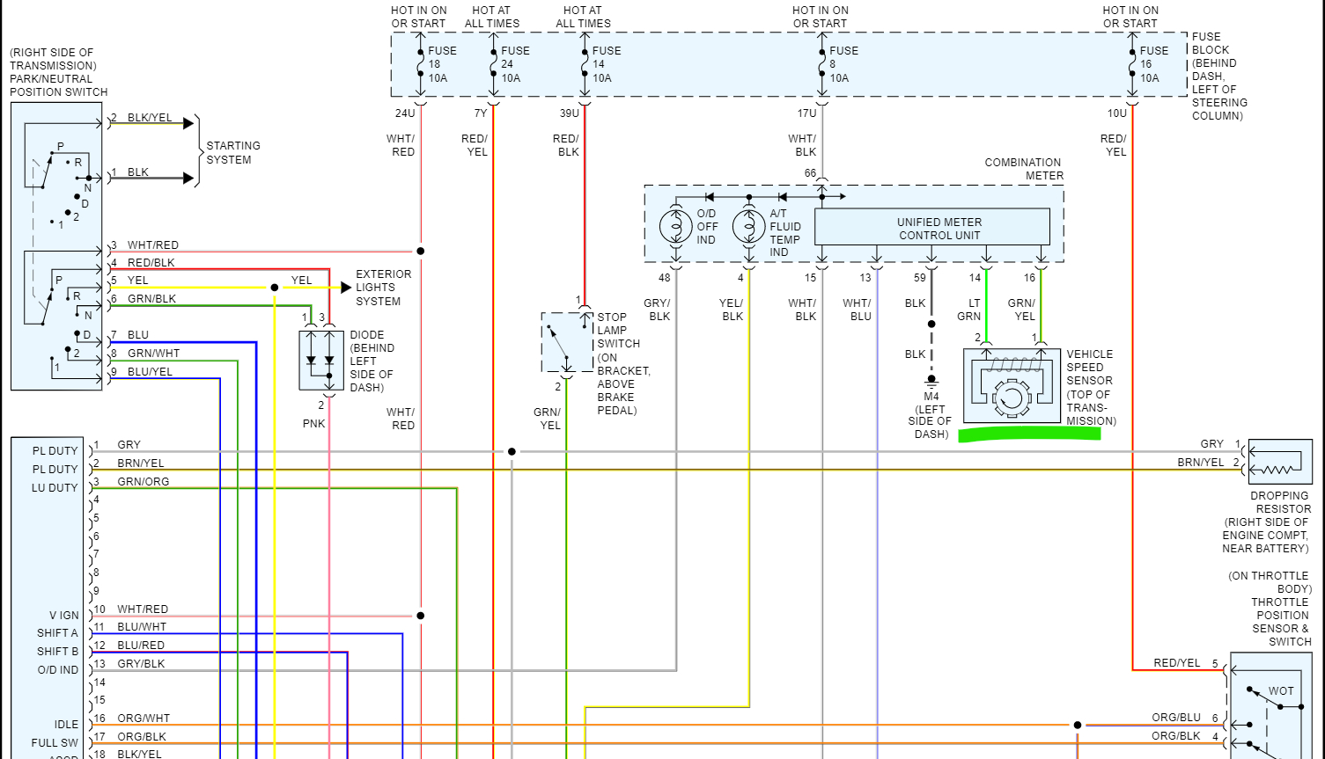1325x759 pixels.
Task: Click the Throttle Position Sensor switch box
Action: tap(1270, 705)
